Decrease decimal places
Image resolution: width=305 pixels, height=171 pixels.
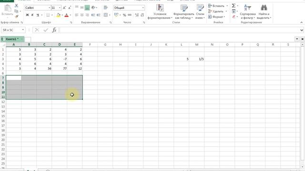(x=142, y=15)
